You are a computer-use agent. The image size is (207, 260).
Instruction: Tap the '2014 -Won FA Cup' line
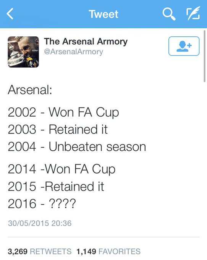pos(61,169)
